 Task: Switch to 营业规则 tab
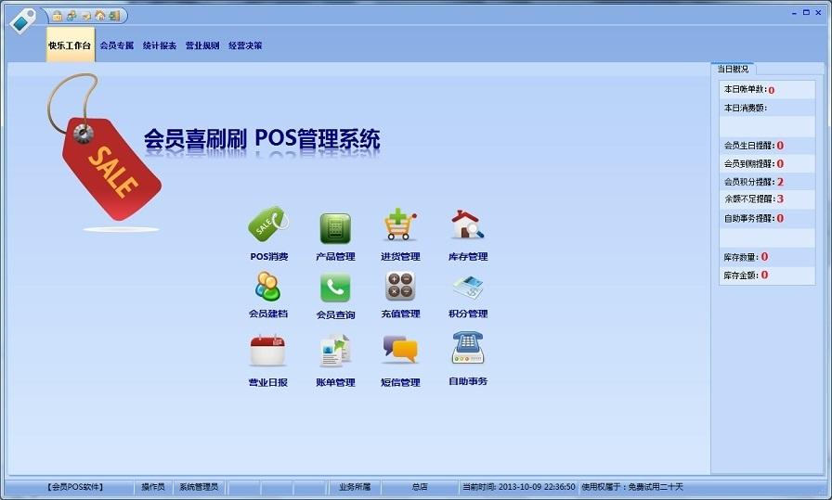tap(202, 45)
